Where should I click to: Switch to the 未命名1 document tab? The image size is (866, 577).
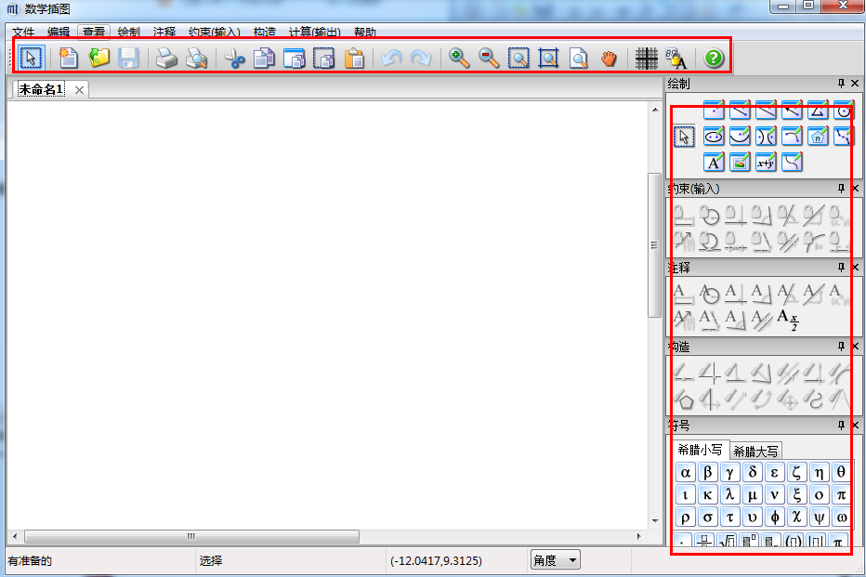click(x=42, y=89)
